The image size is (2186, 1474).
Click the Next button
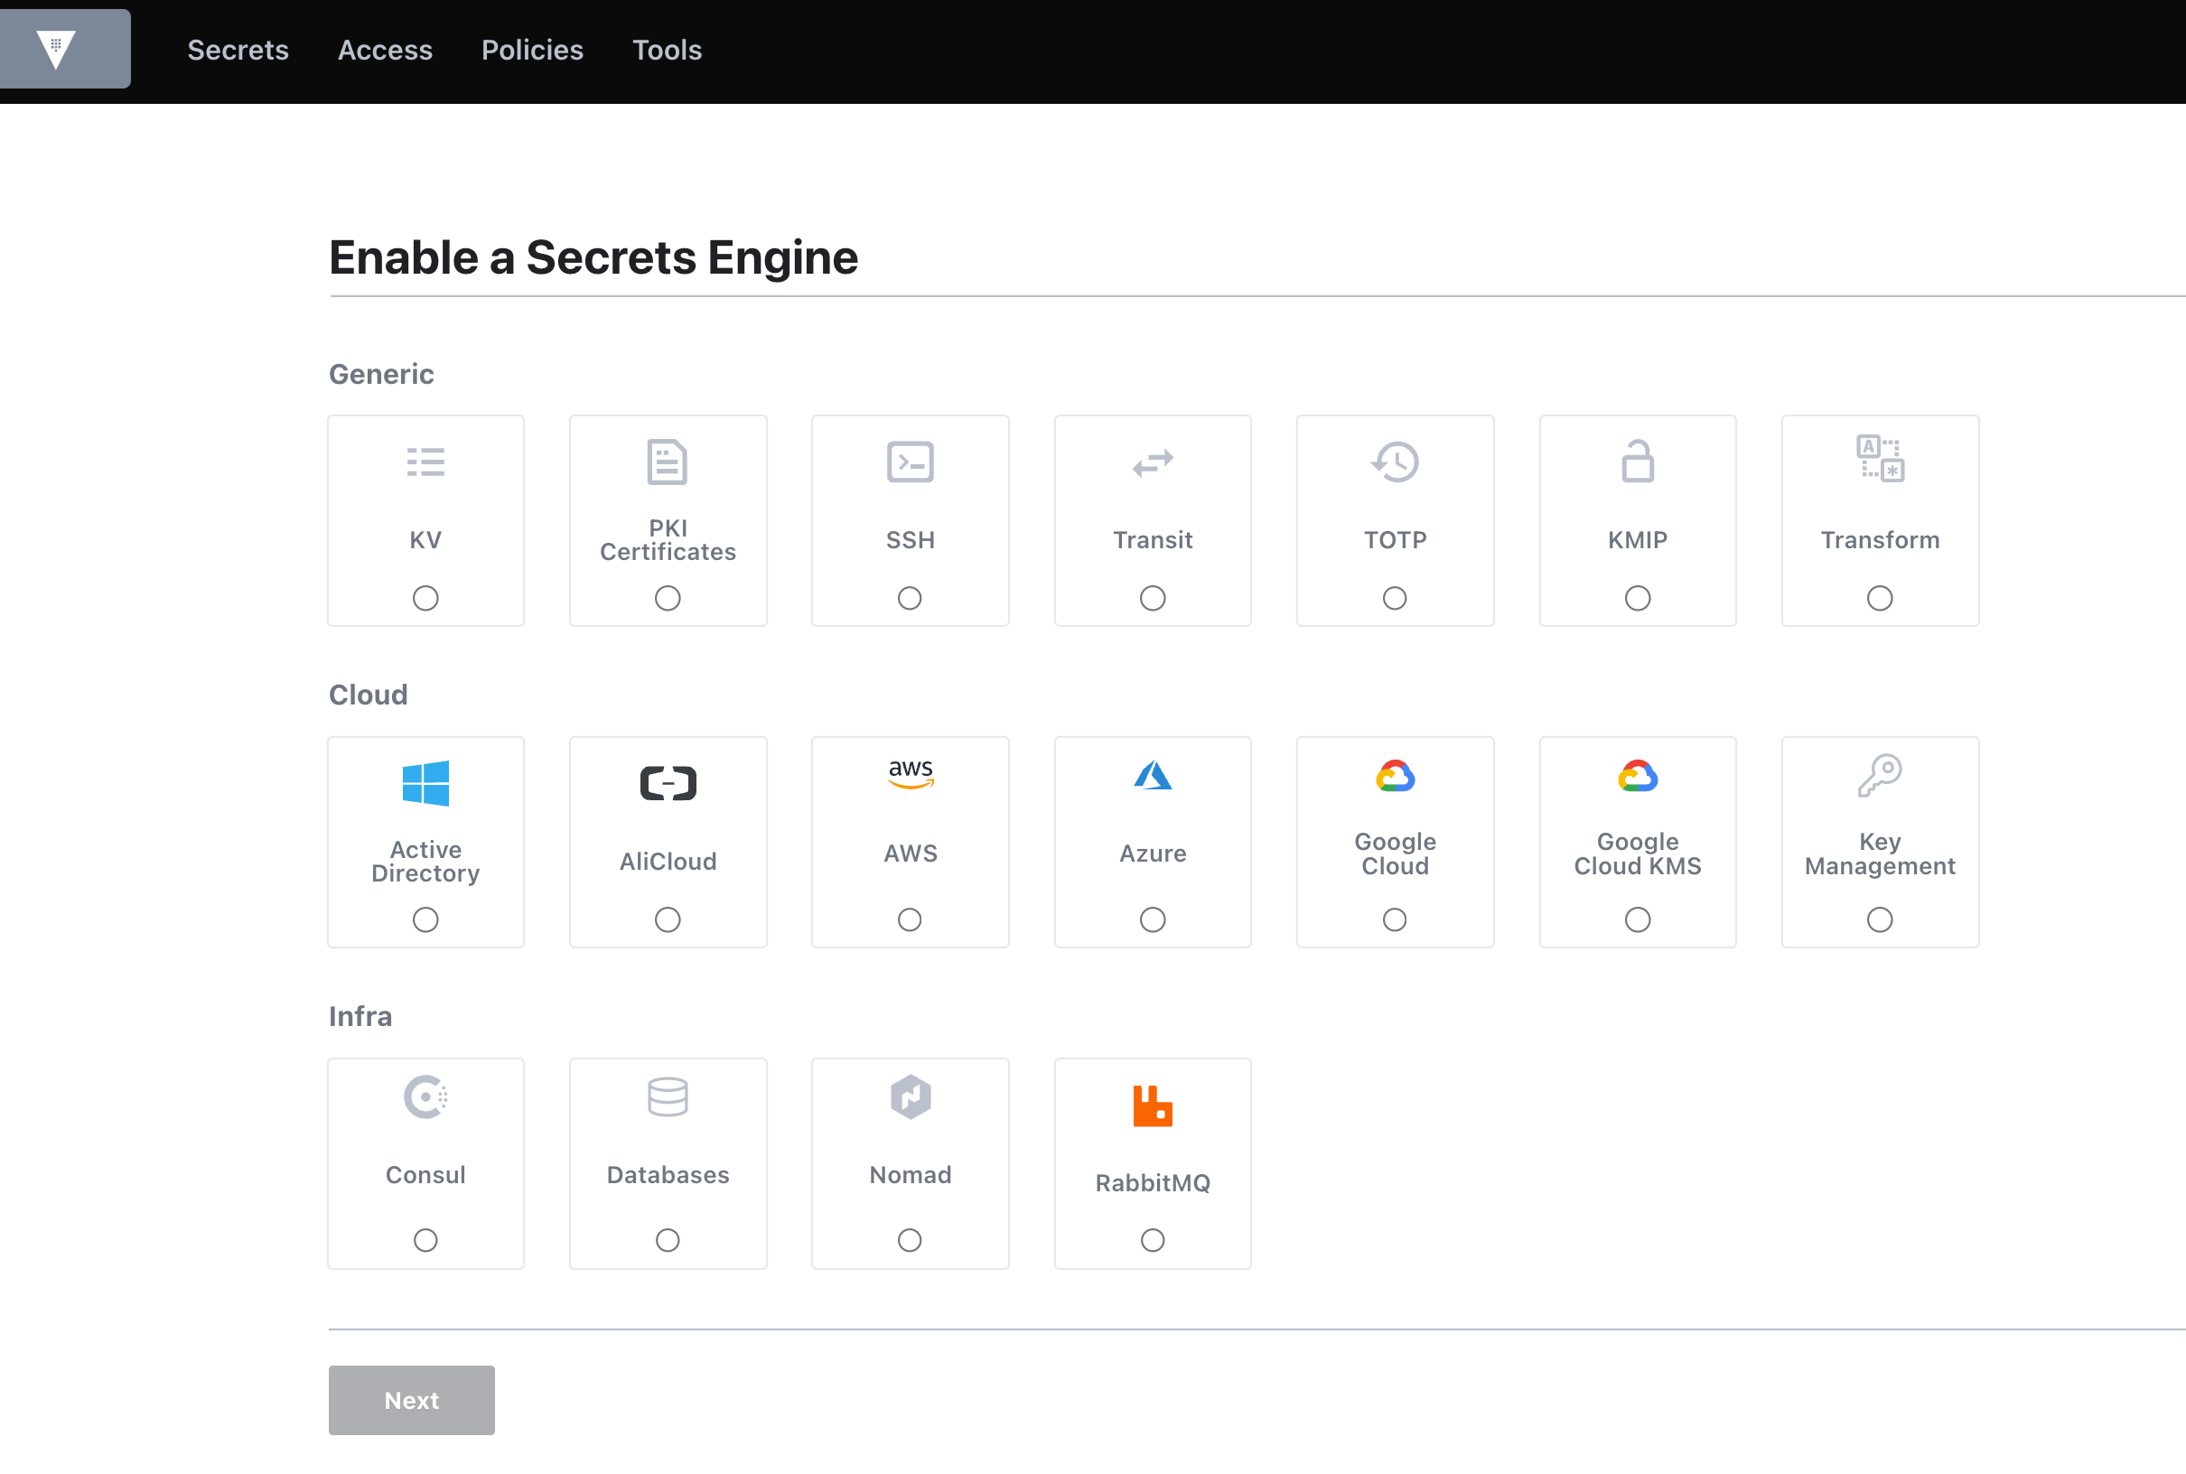(412, 1401)
